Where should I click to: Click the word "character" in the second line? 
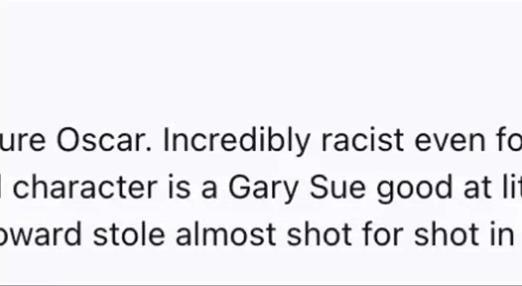point(84,188)
